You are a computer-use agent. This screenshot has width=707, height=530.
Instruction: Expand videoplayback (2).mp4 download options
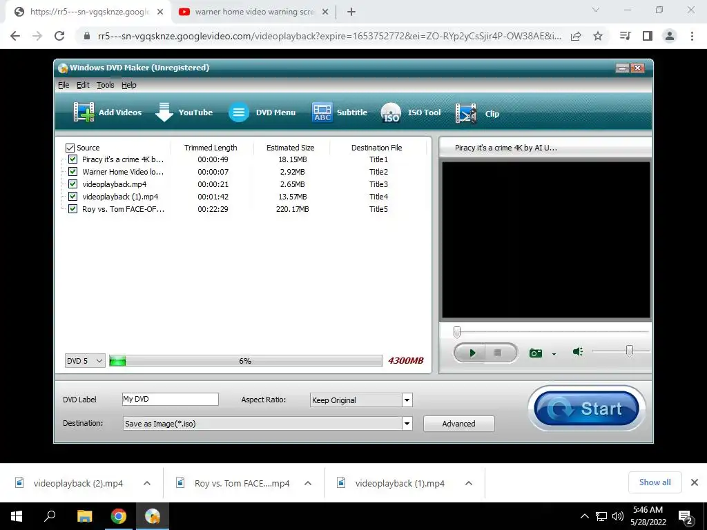(x=147, y=483)
